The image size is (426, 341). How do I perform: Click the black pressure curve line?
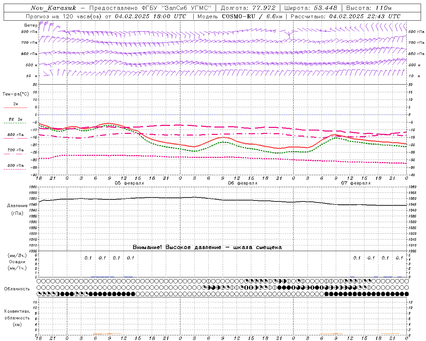223,200
